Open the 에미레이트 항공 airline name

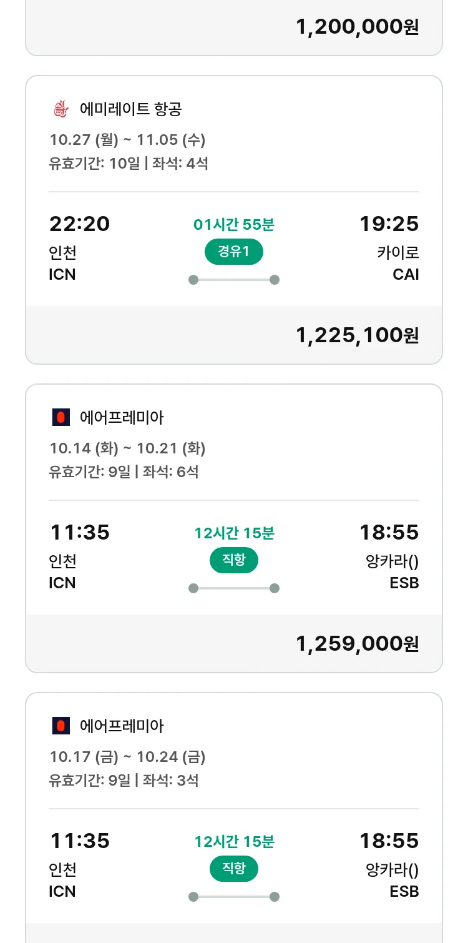tap(130, 109)
